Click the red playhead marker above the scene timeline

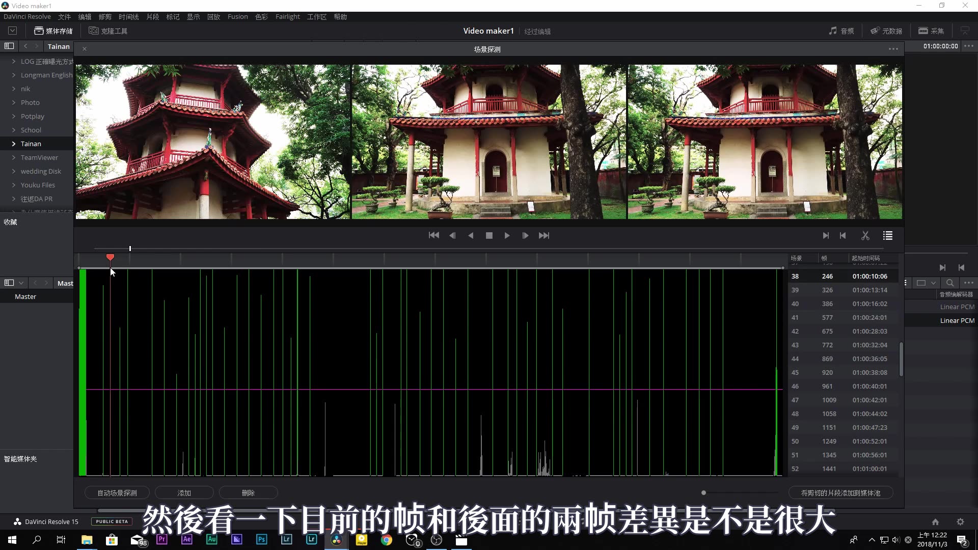[110, 257]
